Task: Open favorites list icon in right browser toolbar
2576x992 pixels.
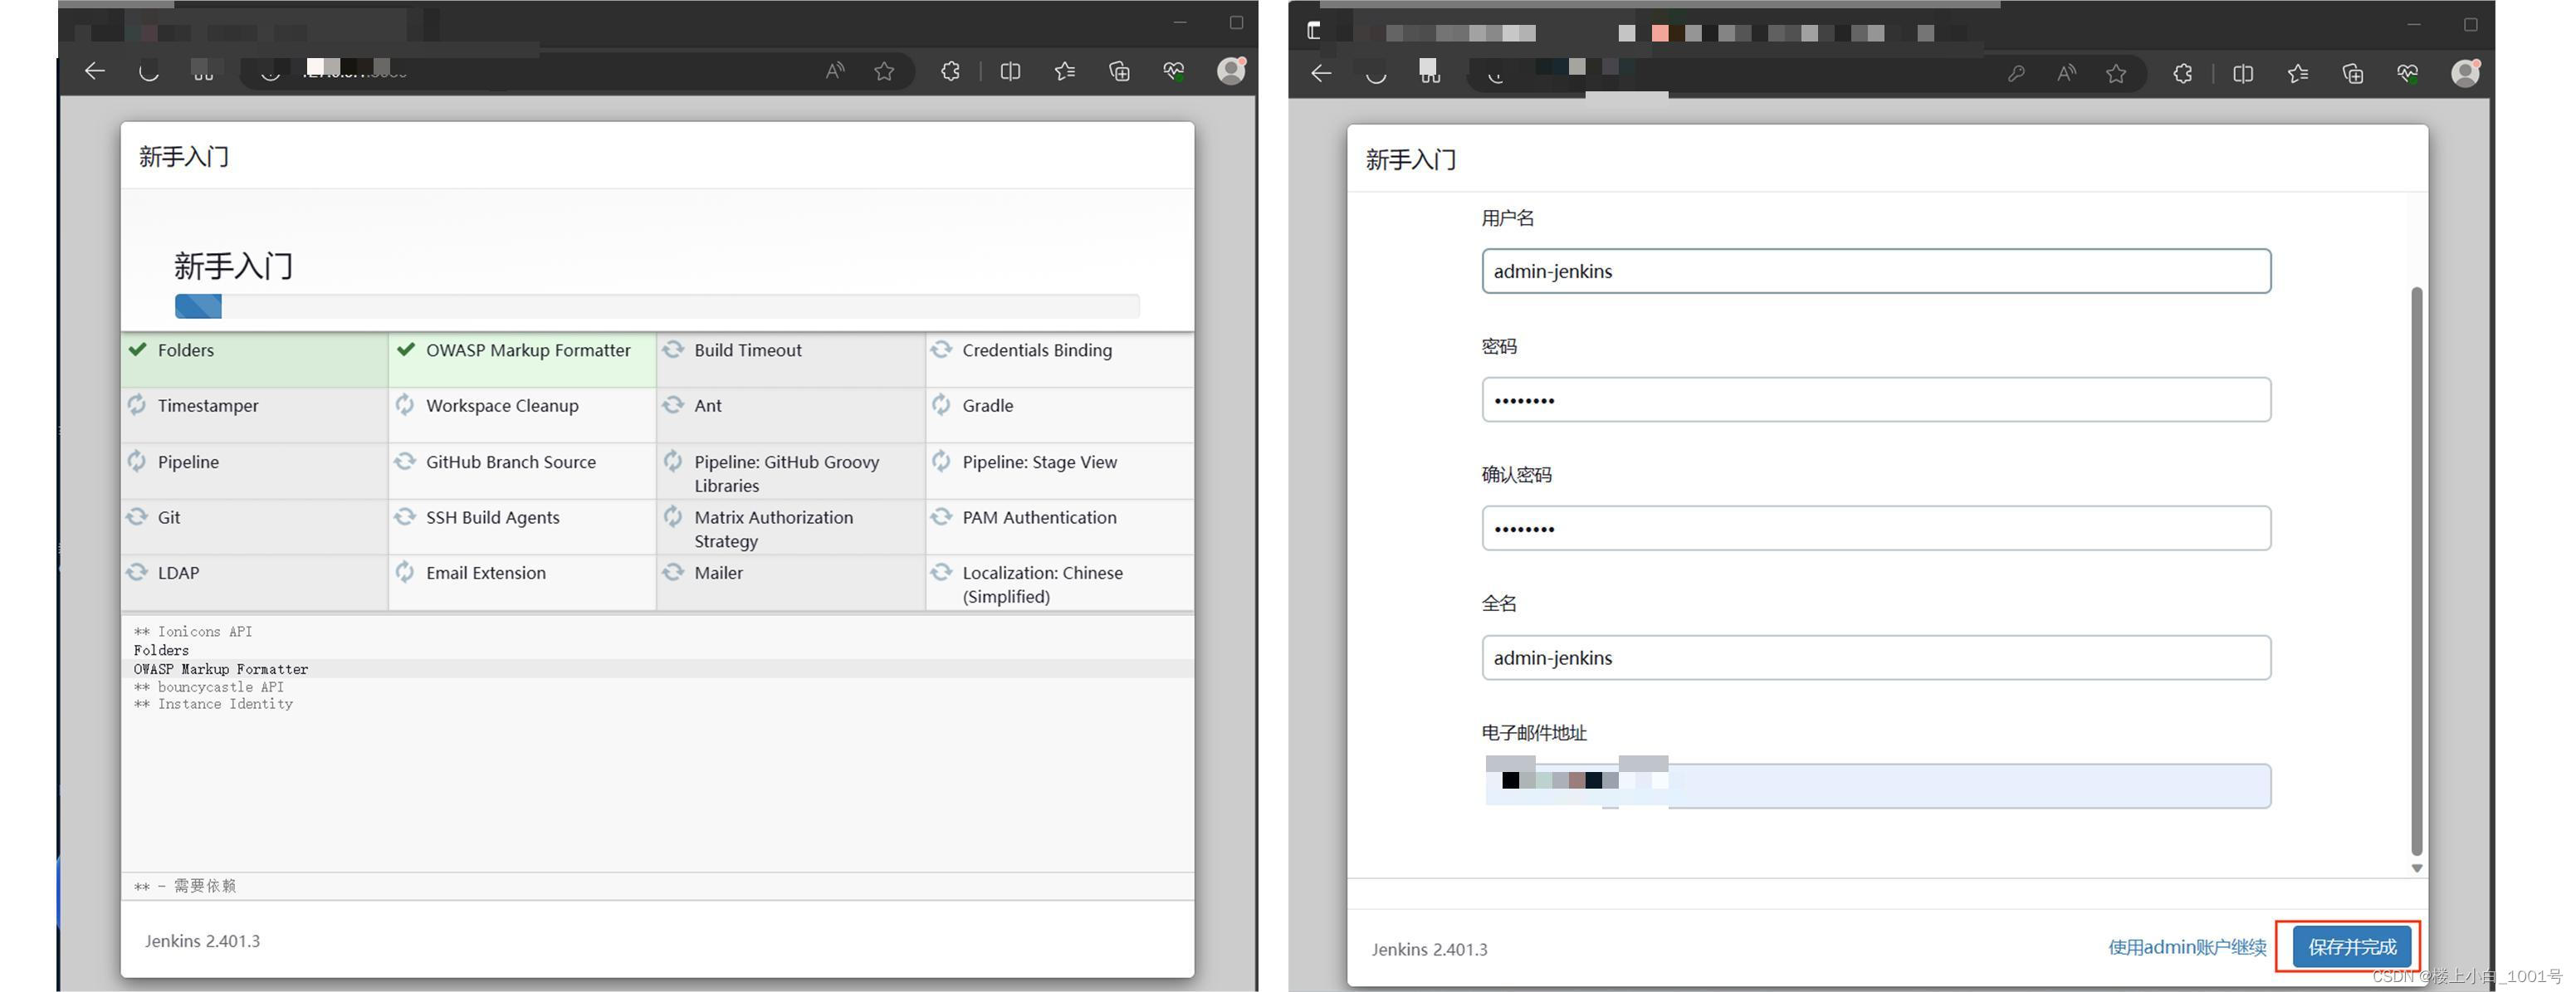Action: click(x=2298, y=73)
